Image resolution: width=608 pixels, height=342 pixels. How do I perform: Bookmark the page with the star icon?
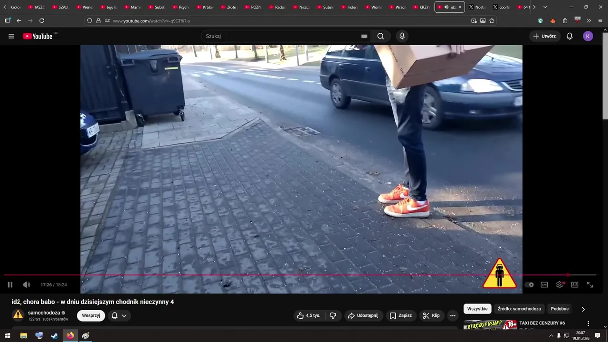(x=492, y=21)
